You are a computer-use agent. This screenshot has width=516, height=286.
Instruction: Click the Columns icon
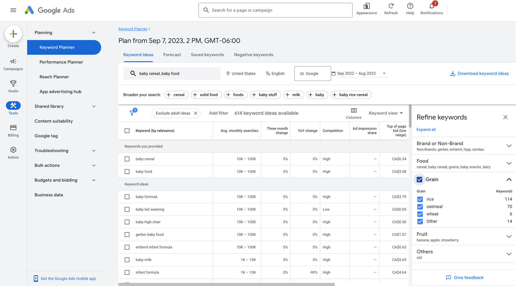pyautogui.click(x=353, y=111)
